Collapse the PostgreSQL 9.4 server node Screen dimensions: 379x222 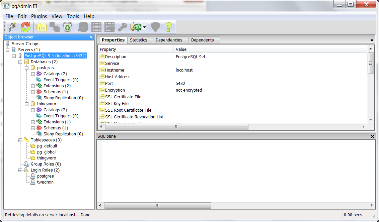[14, 56]
